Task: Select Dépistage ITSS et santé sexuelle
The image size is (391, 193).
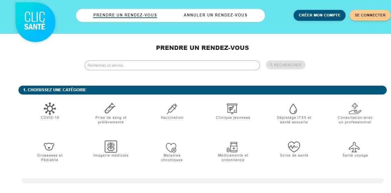Action: [294, 108]
